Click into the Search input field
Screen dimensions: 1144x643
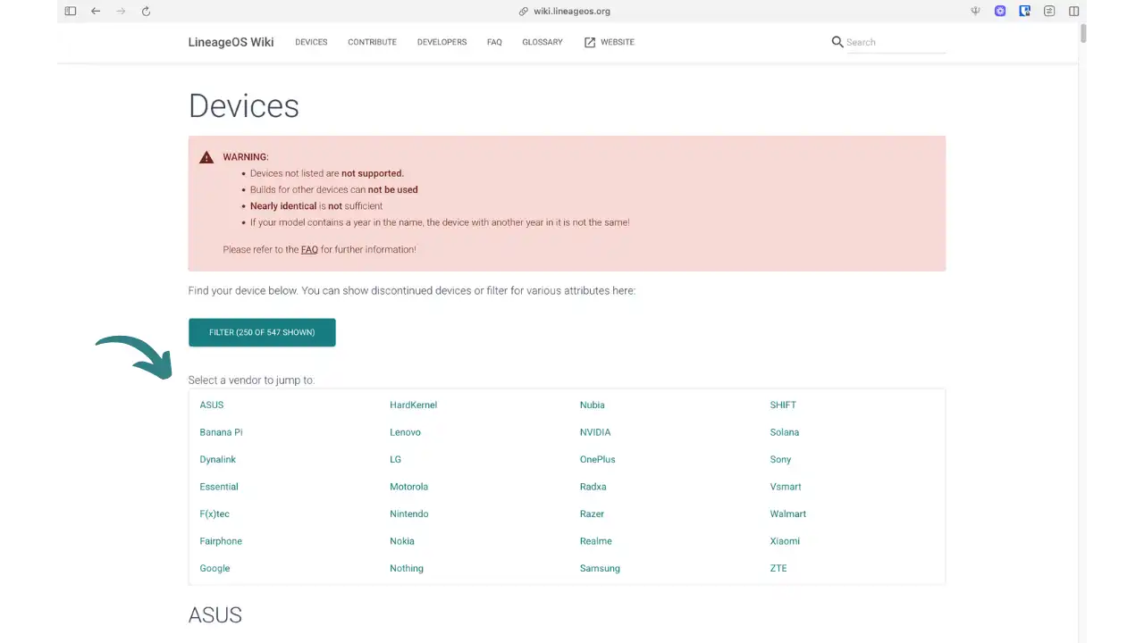[x=895, y=42]
